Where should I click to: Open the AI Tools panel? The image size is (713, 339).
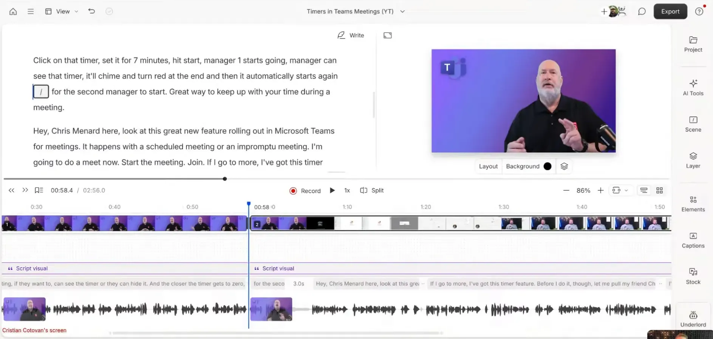(693, 88)
